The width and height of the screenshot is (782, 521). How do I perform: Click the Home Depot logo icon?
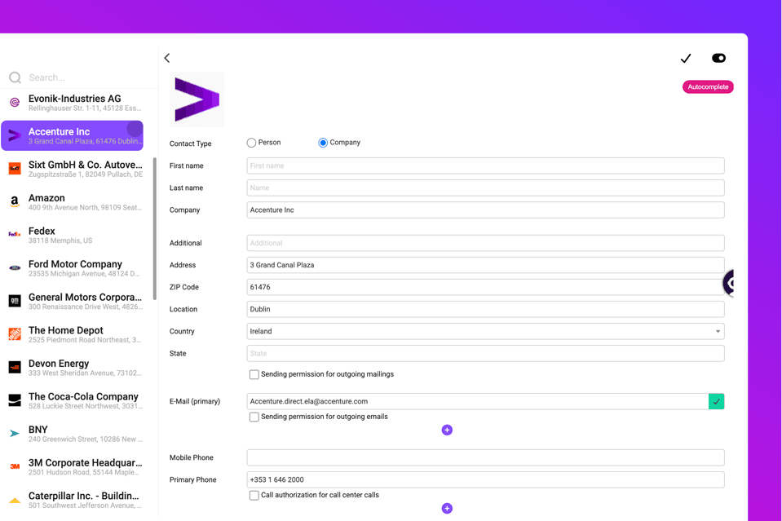(x=15, y=334)
